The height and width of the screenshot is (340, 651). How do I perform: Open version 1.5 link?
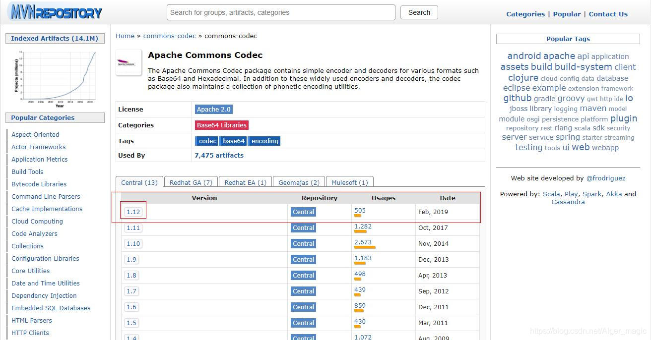[x=131, y=323]
